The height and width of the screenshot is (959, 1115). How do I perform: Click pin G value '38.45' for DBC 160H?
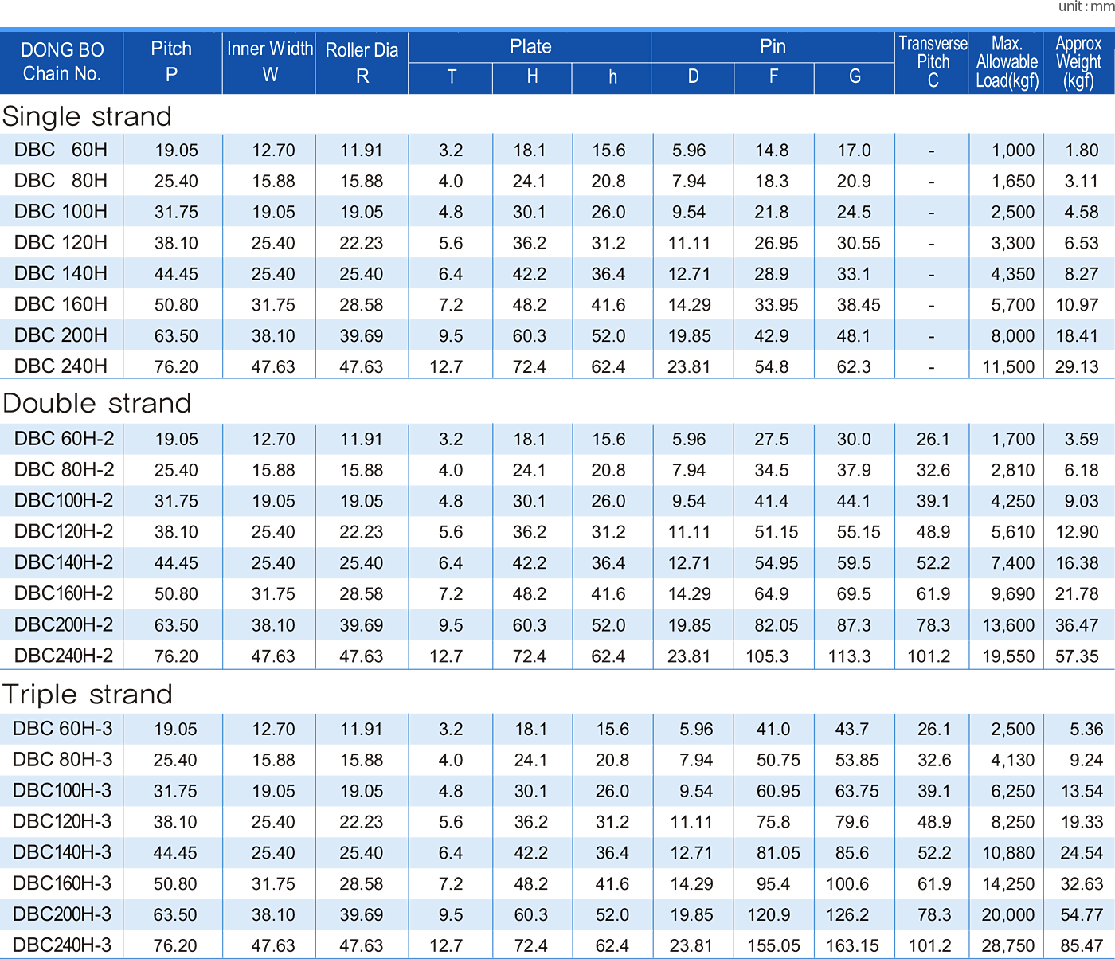coord(859,305)
